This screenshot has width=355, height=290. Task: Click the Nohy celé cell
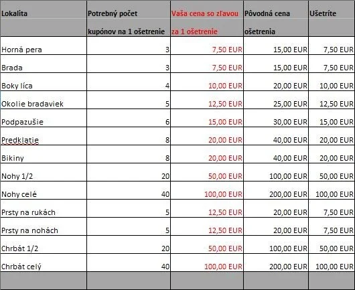coord(44,191)
